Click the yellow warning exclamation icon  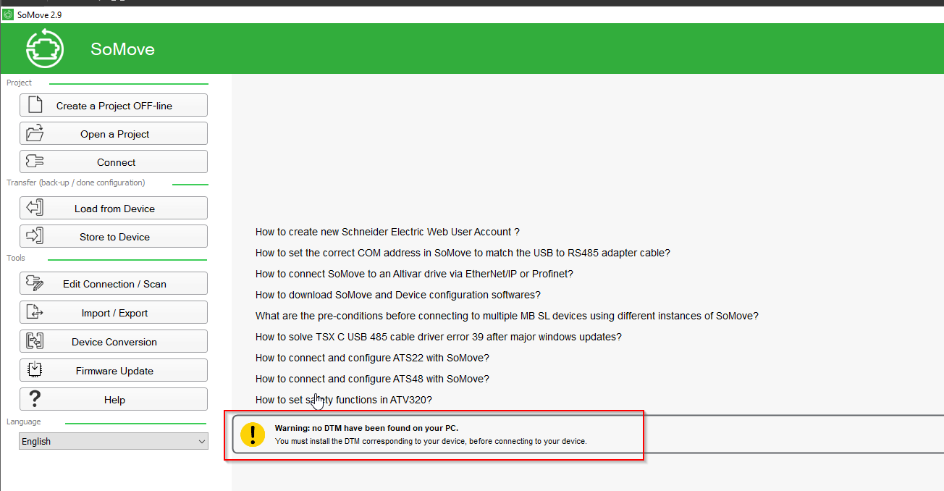point(253,435)
